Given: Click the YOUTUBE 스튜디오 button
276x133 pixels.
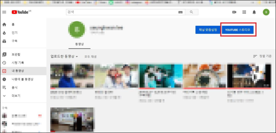Looking at the screenshot, I should point(238,30).
